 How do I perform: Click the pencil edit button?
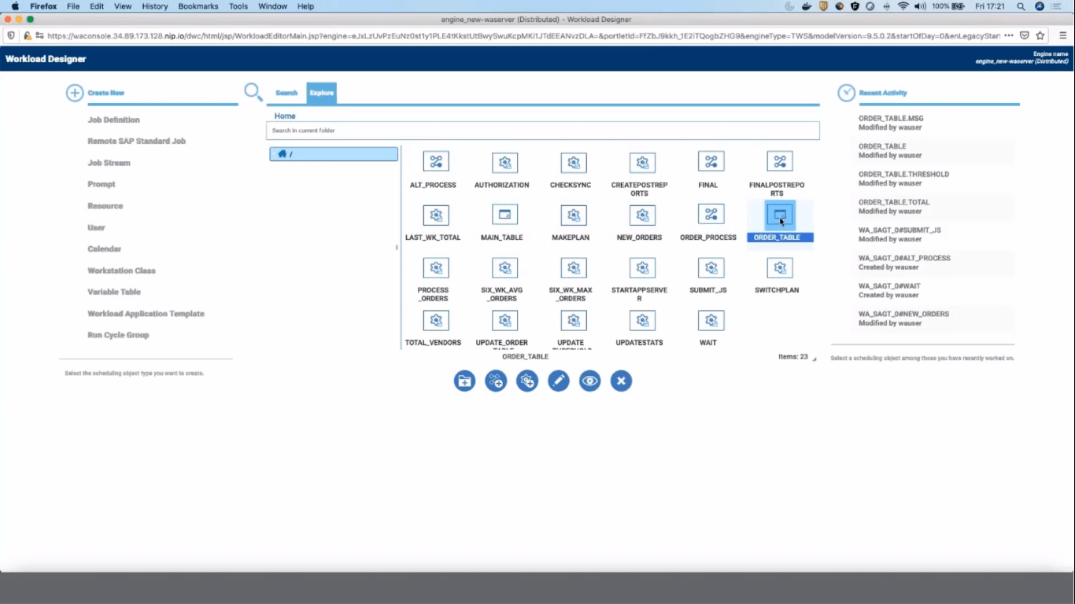559,381
